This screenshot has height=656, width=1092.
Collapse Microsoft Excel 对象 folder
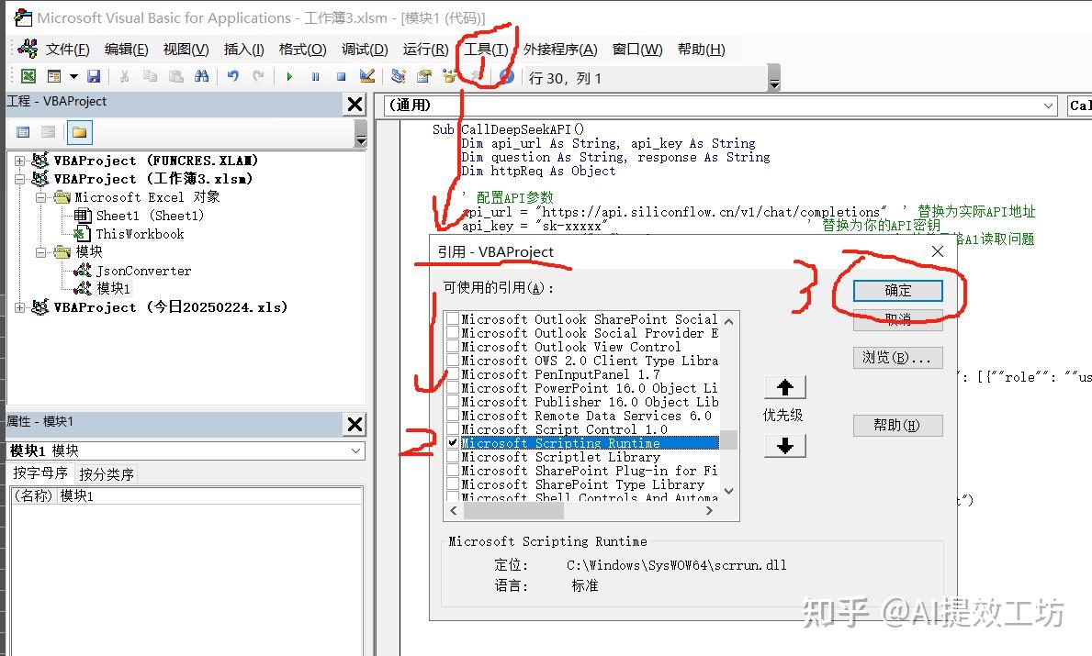[41, 197]
